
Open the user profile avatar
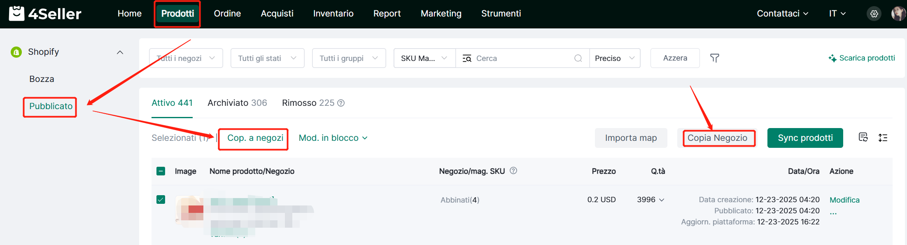click(898, 14)
